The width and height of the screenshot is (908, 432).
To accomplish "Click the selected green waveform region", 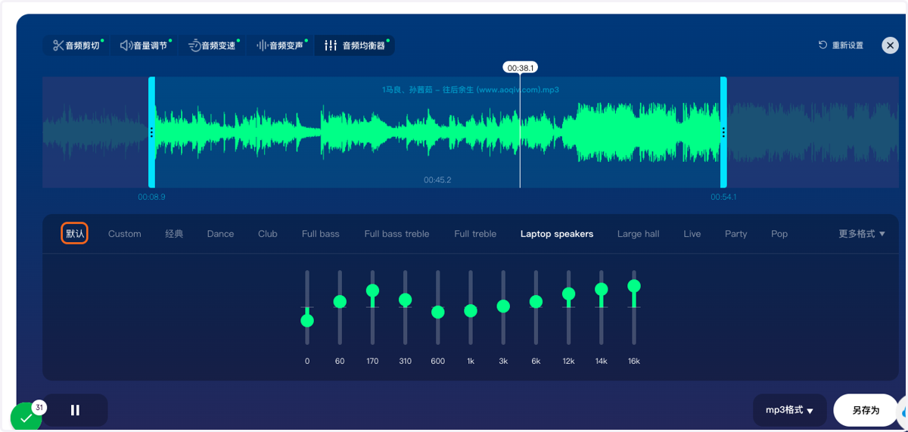I will coord(437,132).
